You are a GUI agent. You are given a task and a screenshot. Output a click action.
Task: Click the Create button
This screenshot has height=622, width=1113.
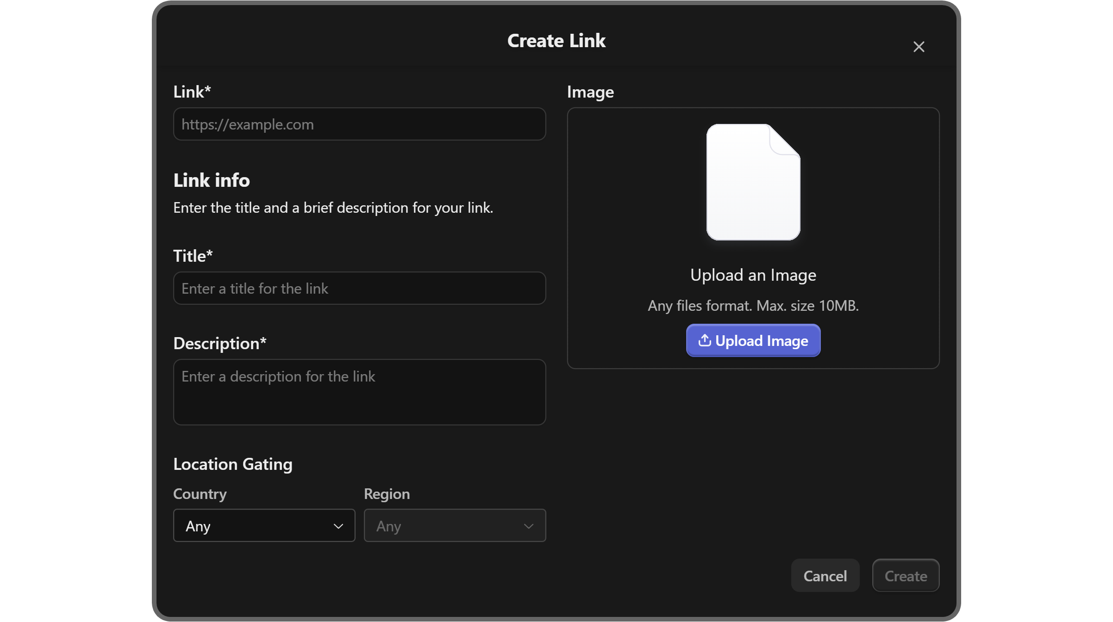coord(906,575)
